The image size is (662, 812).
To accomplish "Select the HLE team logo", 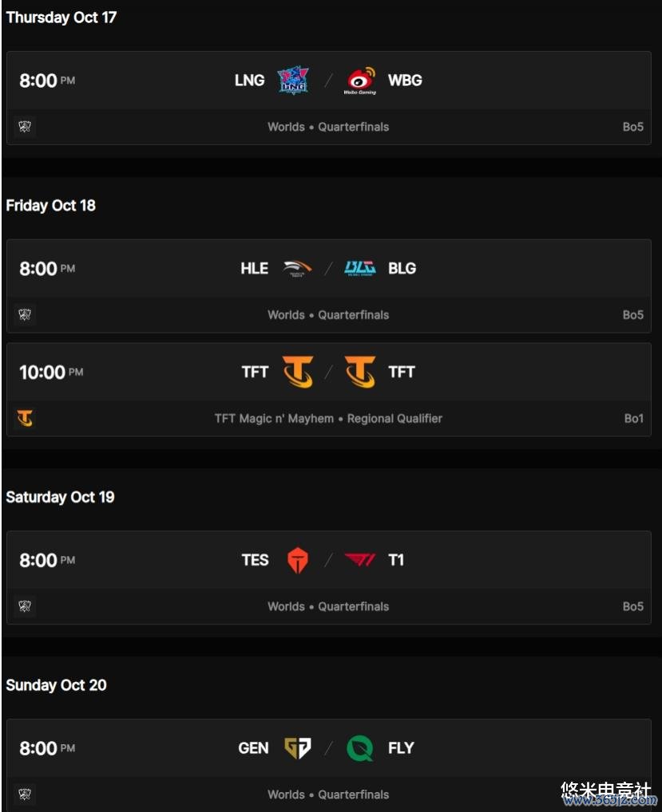I will [297, 269].
